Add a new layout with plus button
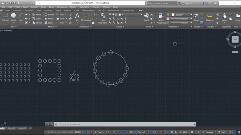The height and width of the screenshot is (135, 241). [30, 128]
